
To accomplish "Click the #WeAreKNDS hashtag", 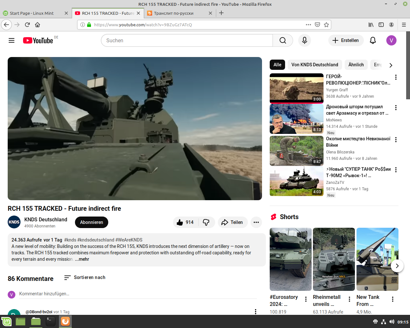I will [x=129, y=240].
